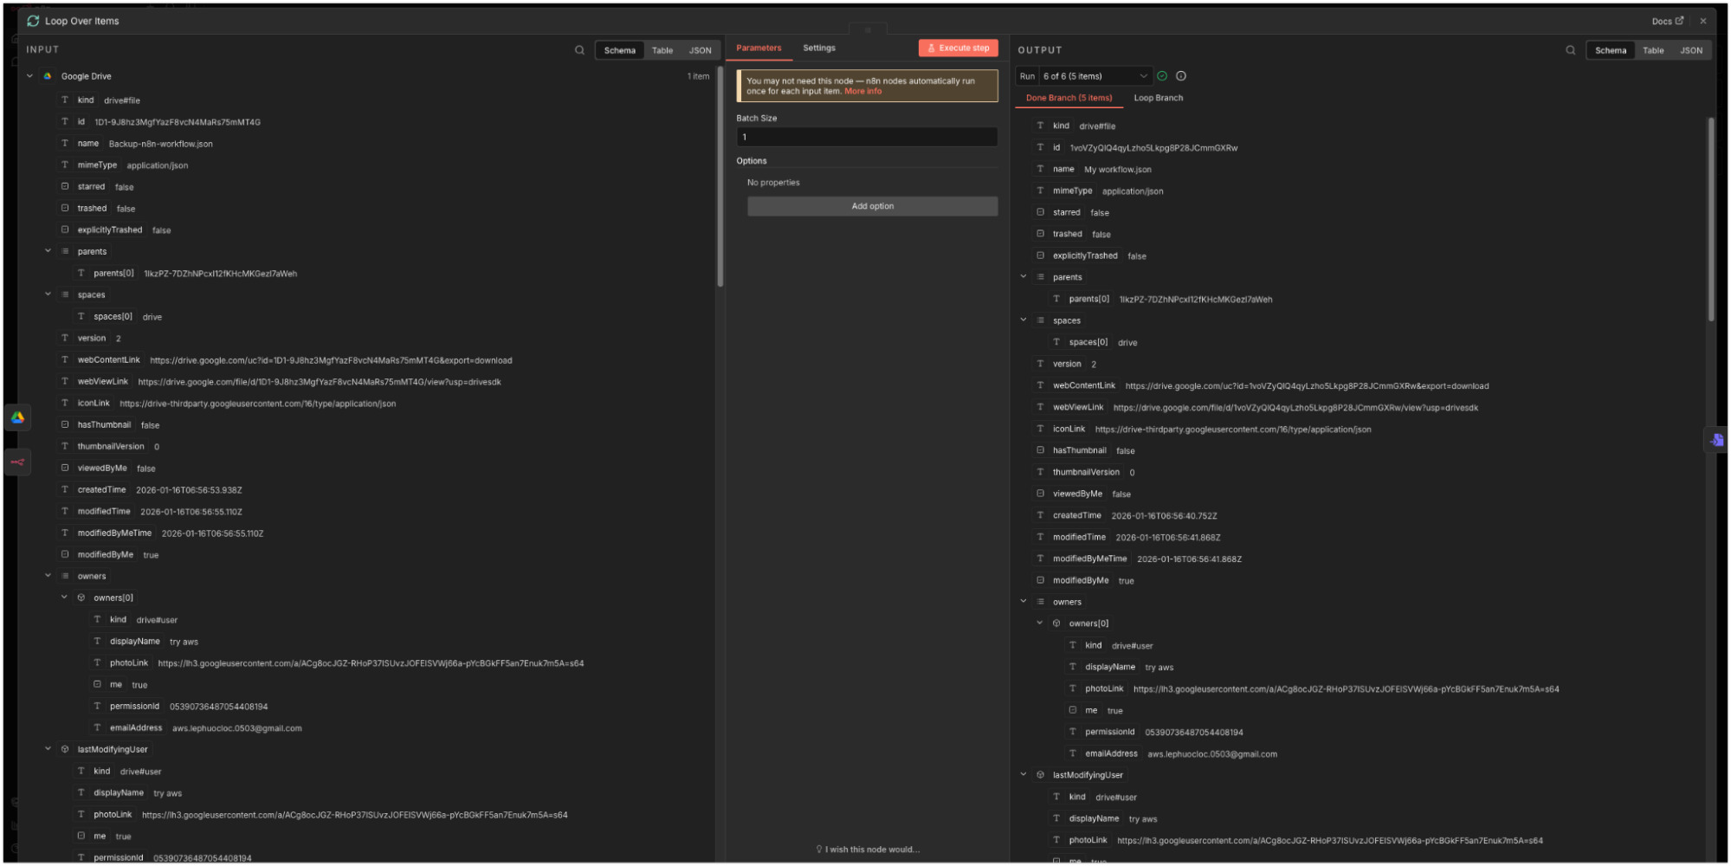The width and height of the screenshot is (1731, 866).
Task: Click the Add option button
Action: click(872, 206)
